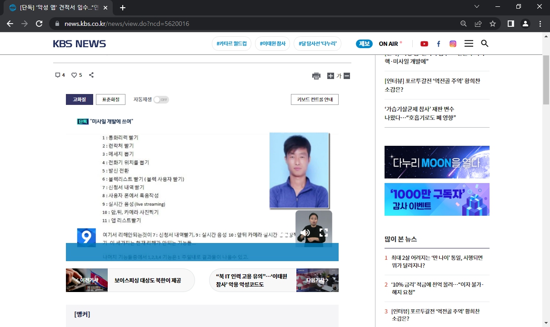The width and height of the screenshot is (550, 327).
Task: Go to 이전기사 보이스피싱 대상도 북한이 제공
Action: pyautogui.click(x=130, y=280)
